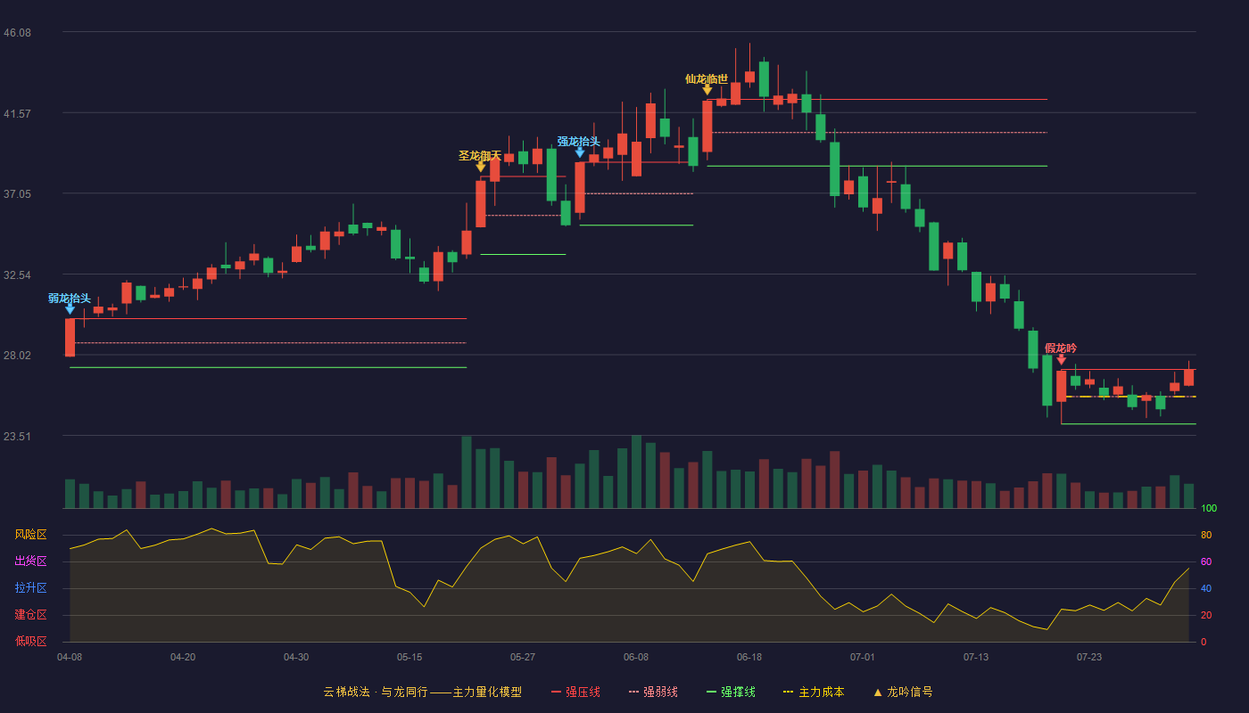Viewport: 1249px width, 713px height.
Task: Click the 80 indicator axis value
Action: coord(1206,536)
